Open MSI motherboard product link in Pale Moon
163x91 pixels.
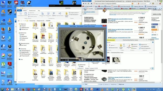(x=120, y=19)
